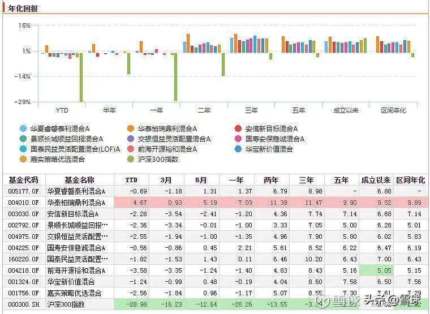Viewport: 430px width, 314px height.
Task: Click the 成立以来 chart axis label
Action: point(346,110)
